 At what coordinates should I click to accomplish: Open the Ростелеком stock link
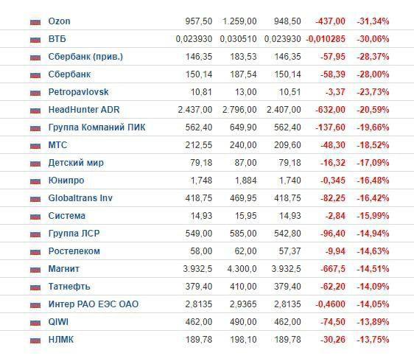74,251
